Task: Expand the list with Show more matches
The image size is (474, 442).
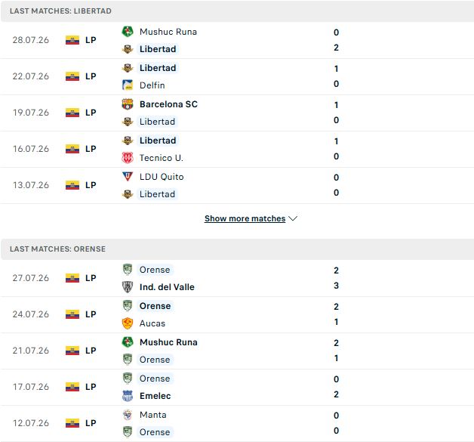Action: coord(245,218)
